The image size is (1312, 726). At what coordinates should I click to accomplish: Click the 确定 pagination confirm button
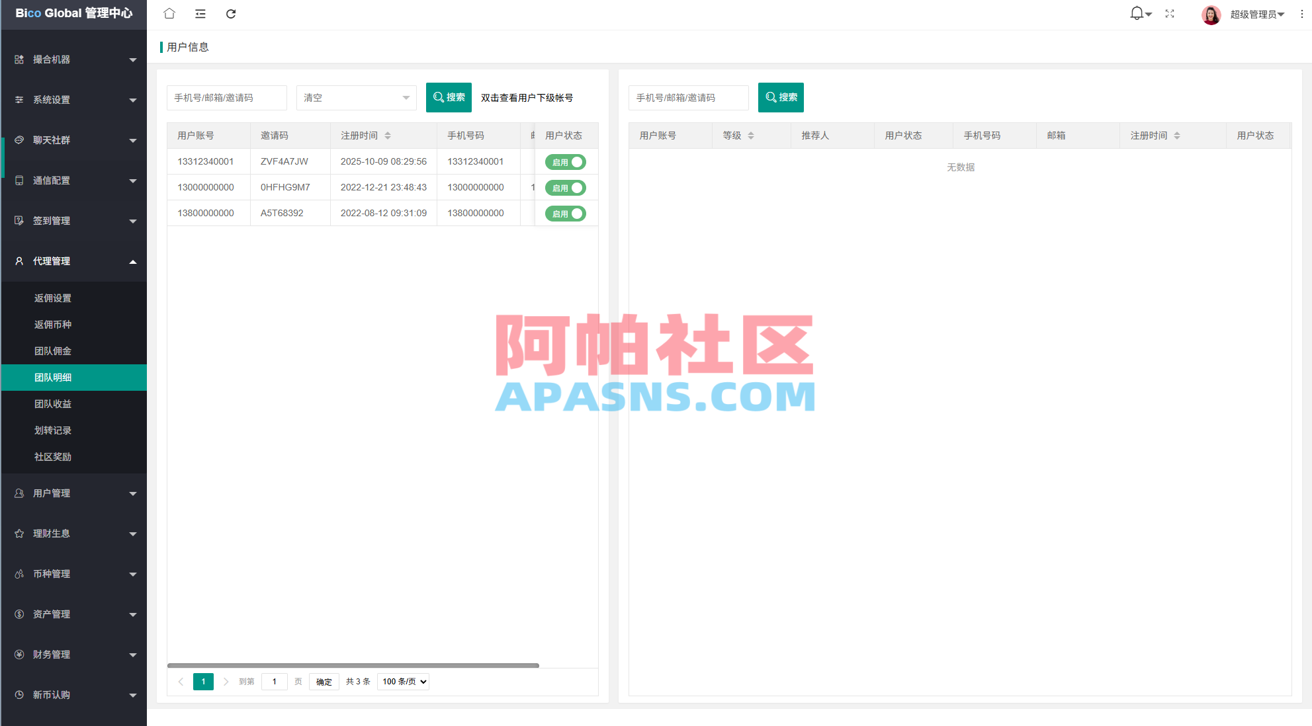324,681
